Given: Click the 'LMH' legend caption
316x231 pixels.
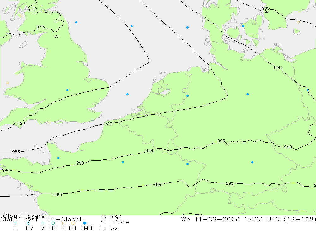Looking at the screenshot, I should coord(86,228).
